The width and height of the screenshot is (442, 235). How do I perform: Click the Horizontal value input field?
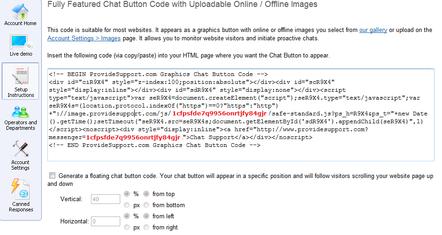click(105, 221)
